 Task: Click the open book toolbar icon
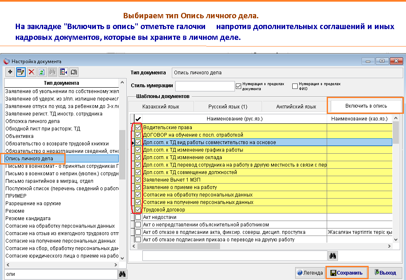[74, 72]
